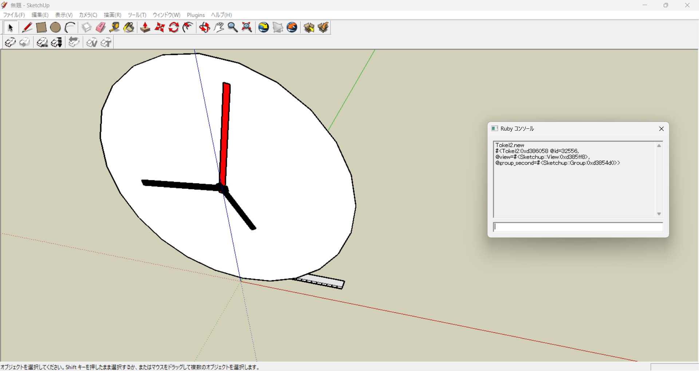
Task: Open the ツール(T) menu
Action: point(137,15)
